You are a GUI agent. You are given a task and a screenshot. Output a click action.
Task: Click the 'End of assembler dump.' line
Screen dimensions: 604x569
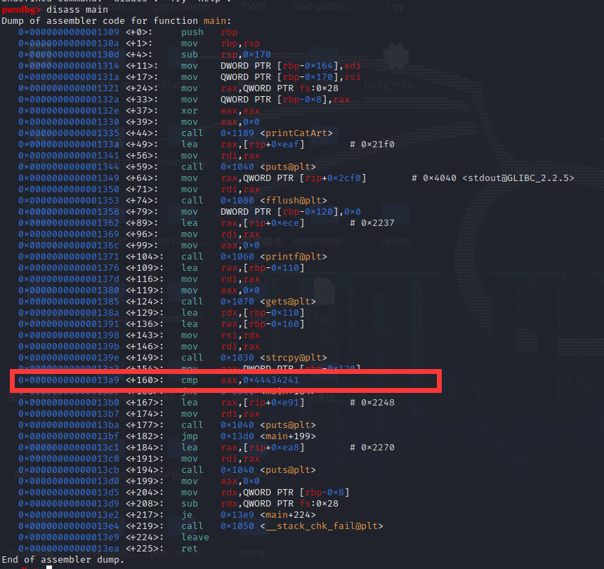(x=63, y=559)
